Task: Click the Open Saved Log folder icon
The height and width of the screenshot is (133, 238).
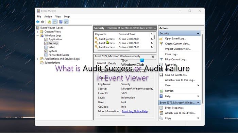Action: click(161, 39)
